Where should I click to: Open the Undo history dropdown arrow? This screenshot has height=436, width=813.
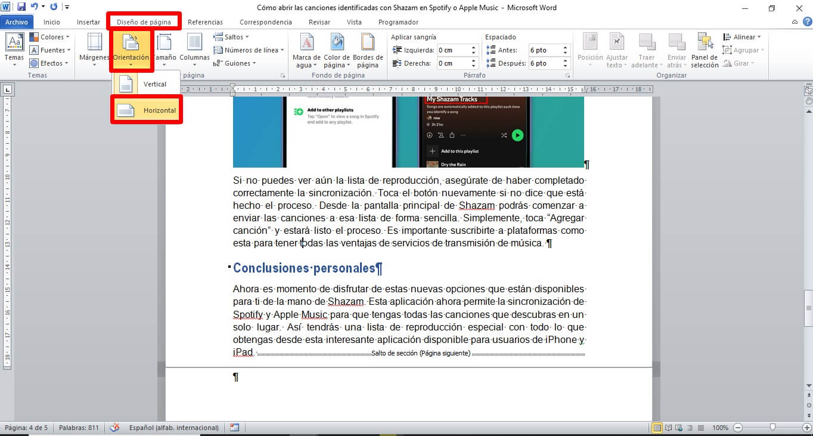point(43,7)
